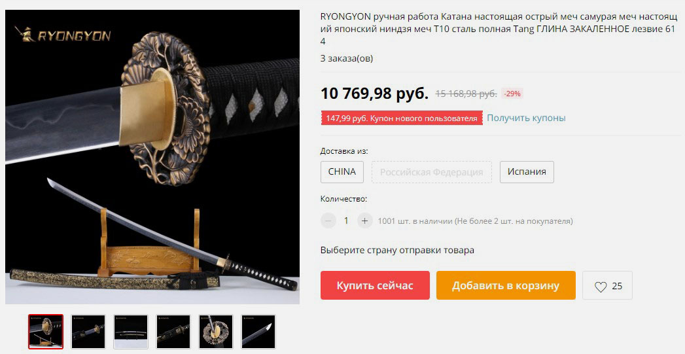Image resolution: width=685 pixels, height=354 pixels.
Task: Click the main katana product image
Action: click(x=152, y=157)
